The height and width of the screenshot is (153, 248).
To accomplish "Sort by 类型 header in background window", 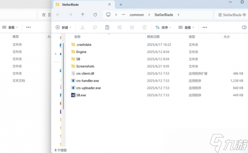I will (x=16, y=37).
